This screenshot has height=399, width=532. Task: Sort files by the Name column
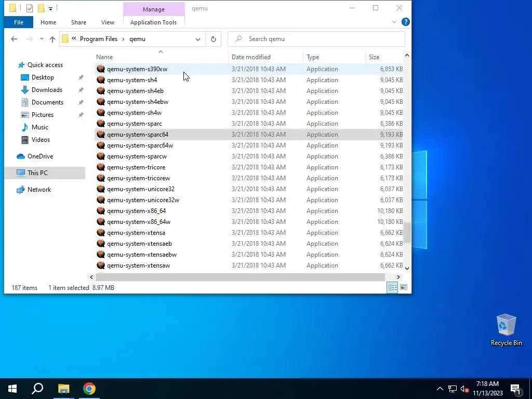(161, 57)
